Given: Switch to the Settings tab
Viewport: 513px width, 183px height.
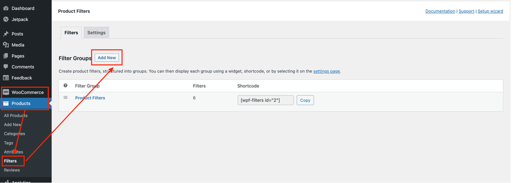Looking at the screenshot, I should [x=96, y=33].
